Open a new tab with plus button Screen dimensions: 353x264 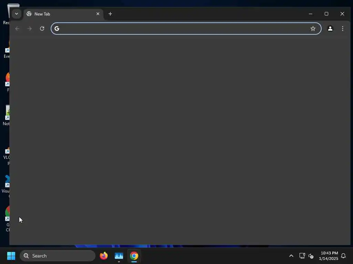[x=110, y=14]
